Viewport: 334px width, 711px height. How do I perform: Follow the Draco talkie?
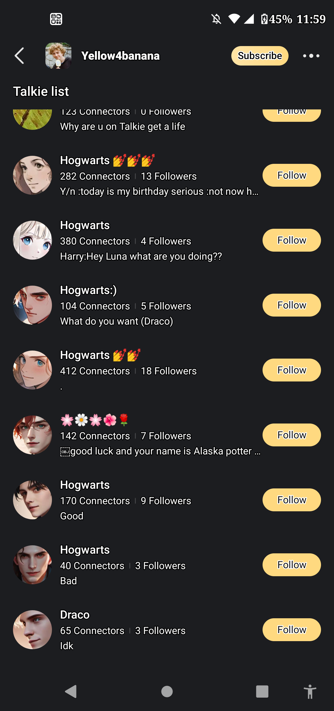(291, 630)
